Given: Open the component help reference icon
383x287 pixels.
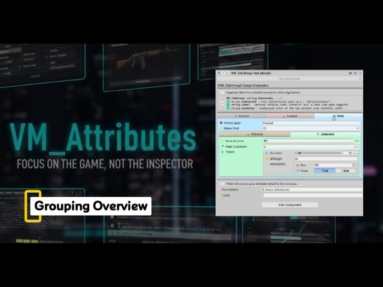Looking at the screenshot, I should click(350, 73).
